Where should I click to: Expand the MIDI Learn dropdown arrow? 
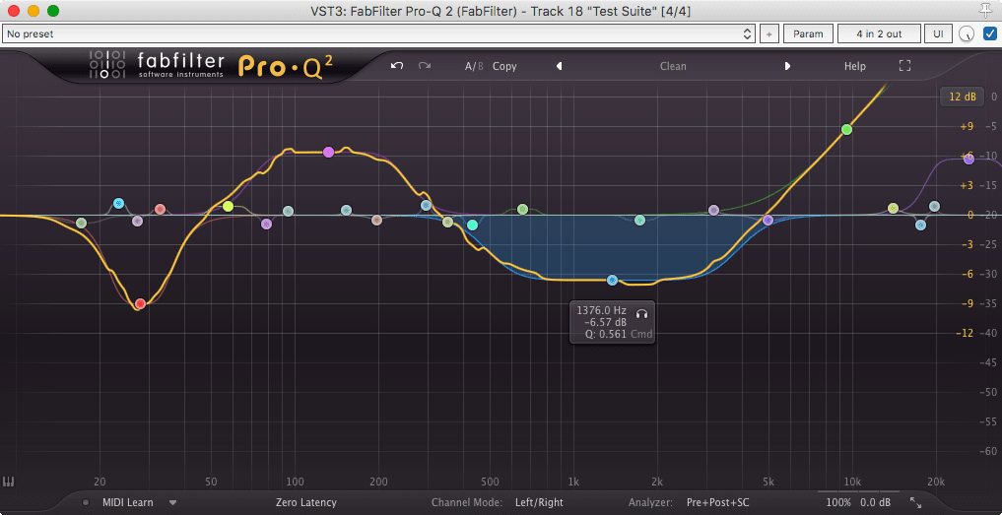pyautogui.click(x=172, y=502)
